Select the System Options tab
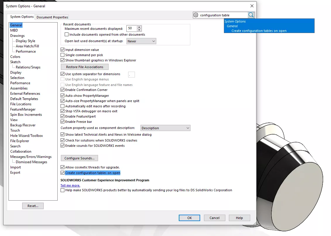The width and height of the screenshot is (331, 236). click(x=22, y=17)
